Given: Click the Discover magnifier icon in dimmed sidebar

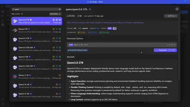Looking at the screenshot, I should pos(3,25).
